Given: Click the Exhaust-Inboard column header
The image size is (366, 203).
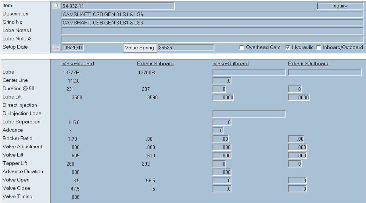Looking at the screenshot, I should pyautogui.click(x=155, y=64).
